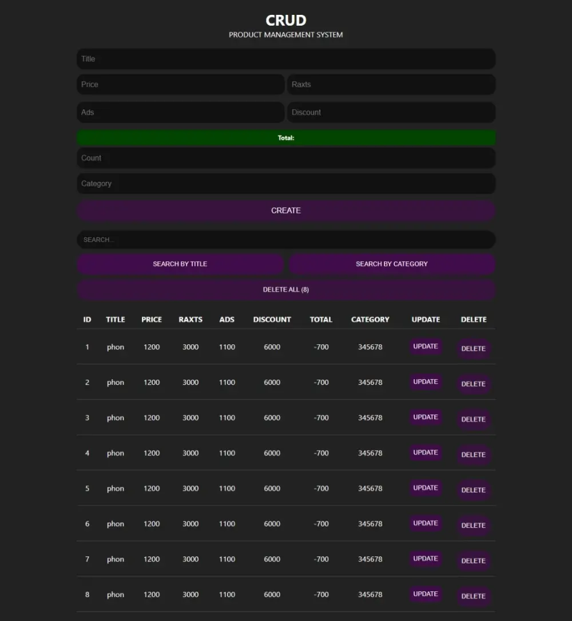The image size is (572, 621).
Task: Focus the Count input field
Action: [x=286, y=158]
